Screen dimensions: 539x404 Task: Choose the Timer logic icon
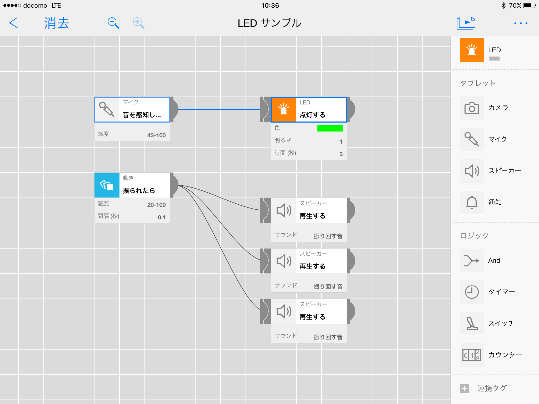(x=472, y=292)
